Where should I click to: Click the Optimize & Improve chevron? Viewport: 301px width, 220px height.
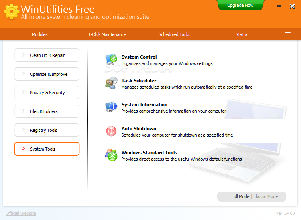[23, 74]
